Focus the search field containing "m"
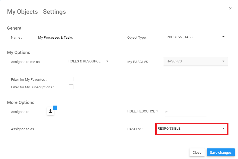Screen dimensions: 238x159 (185, 112)
